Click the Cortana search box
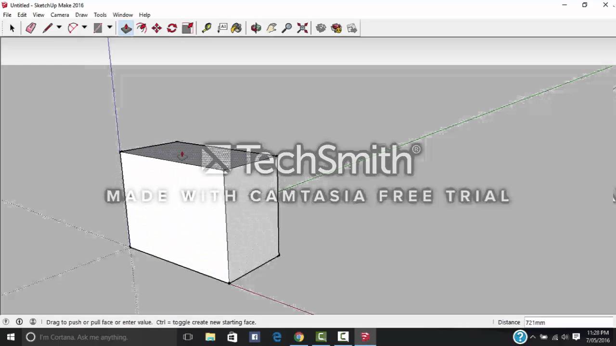The height and width of the screenshot is (346, 616). click(100, 337)
